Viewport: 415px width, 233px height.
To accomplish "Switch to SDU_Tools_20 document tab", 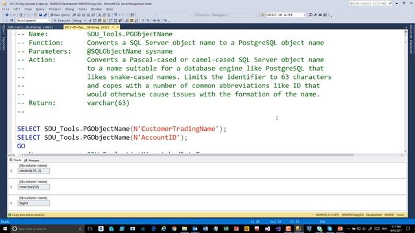I will point(30,27).
